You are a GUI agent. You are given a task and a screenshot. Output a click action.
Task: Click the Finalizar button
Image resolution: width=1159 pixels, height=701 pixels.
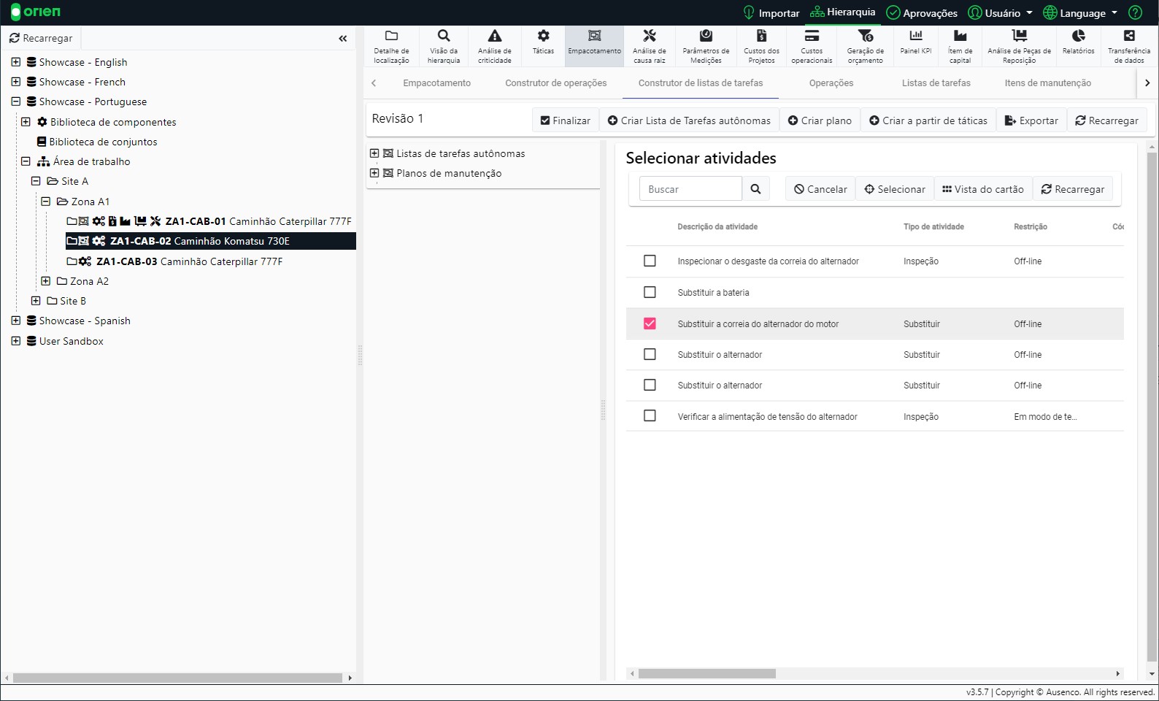coord(566,120)
